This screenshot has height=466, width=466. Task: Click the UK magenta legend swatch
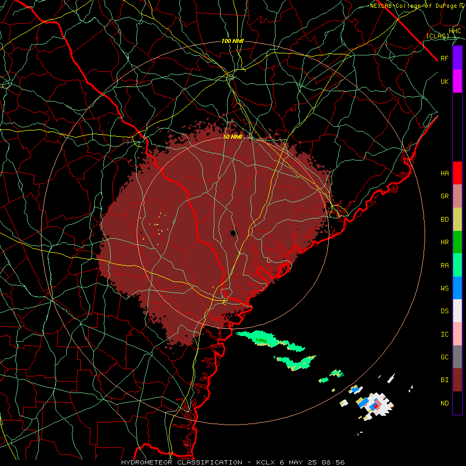coord(457,81)
